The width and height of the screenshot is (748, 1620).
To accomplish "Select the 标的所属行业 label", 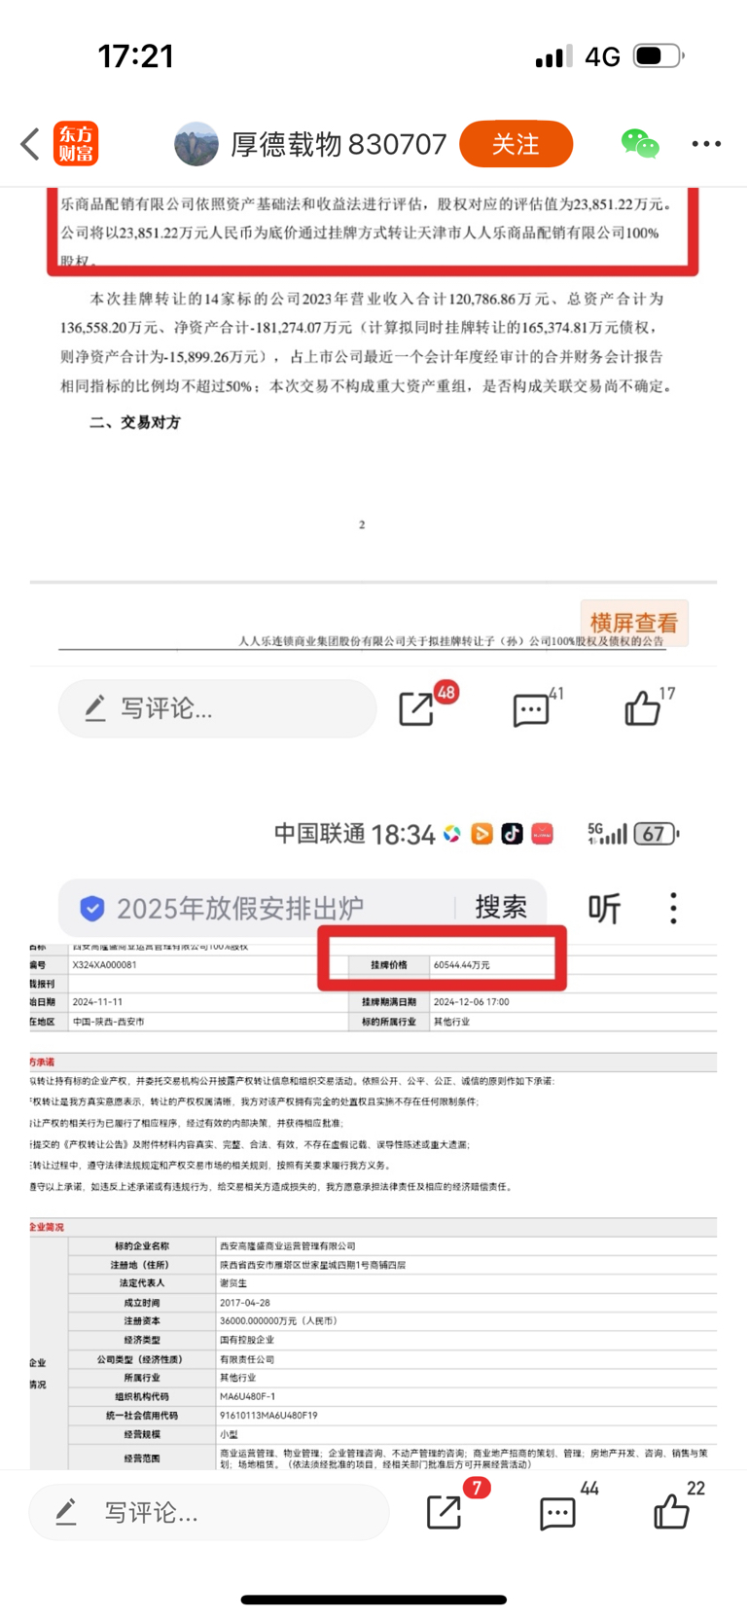I will [389, 1022].
